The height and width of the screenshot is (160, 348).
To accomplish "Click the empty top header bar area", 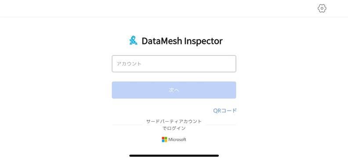I will (x=156, y=8).
